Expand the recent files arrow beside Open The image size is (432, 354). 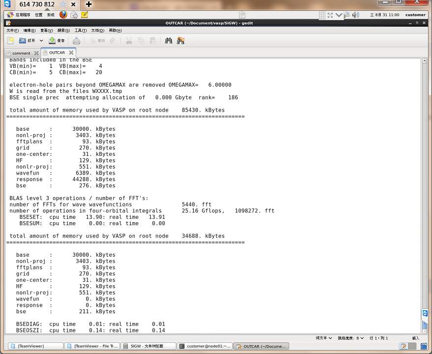[41, 41]
